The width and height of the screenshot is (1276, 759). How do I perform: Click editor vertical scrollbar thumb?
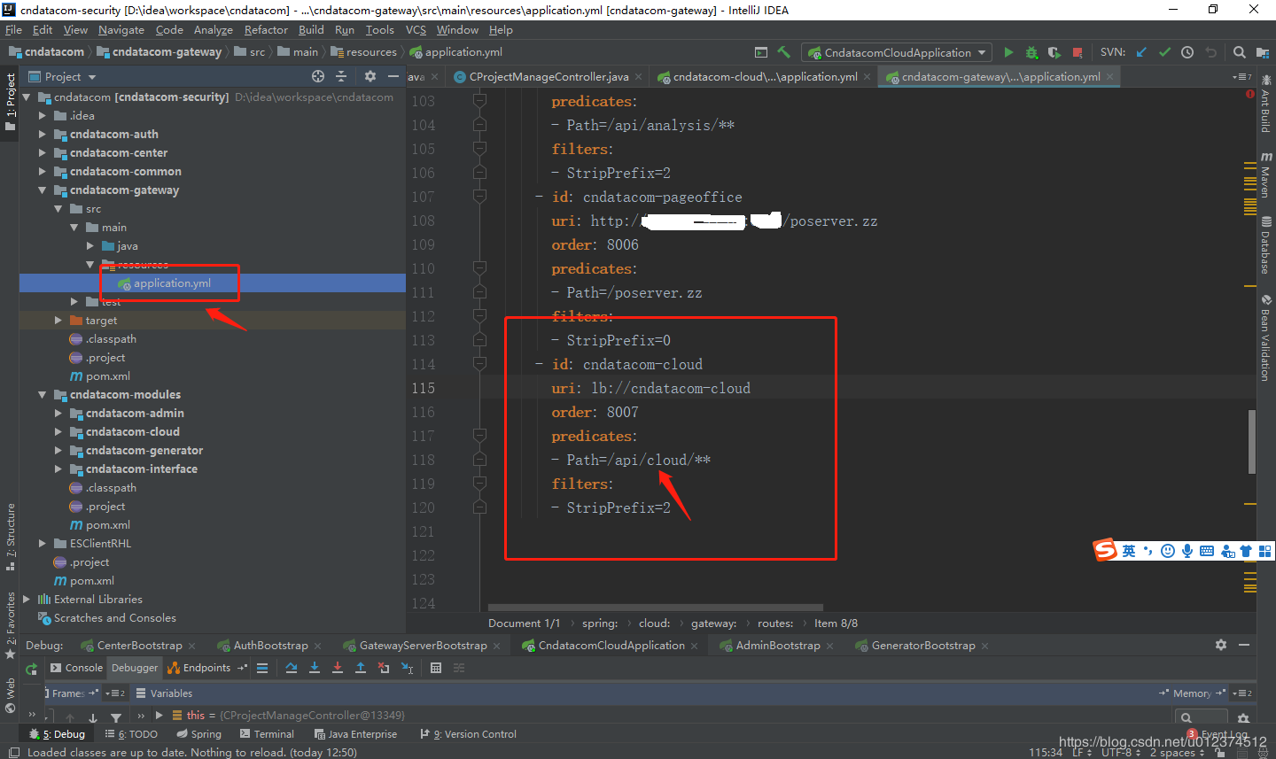point(1252,442)
